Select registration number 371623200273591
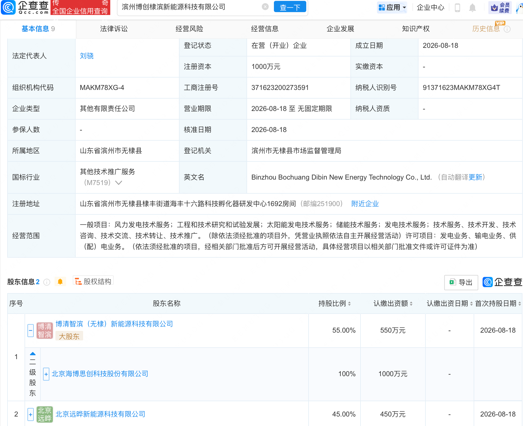Image resolution: width=523 pixels, height=426 pixels. (280, 88)
